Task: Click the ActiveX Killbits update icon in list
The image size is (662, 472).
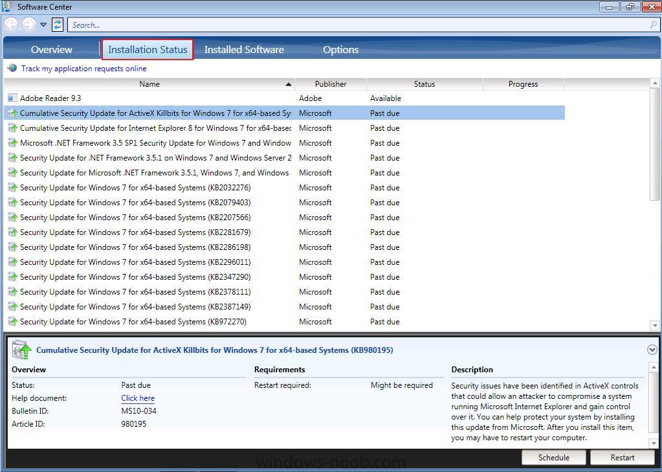Action: point(13,113)
